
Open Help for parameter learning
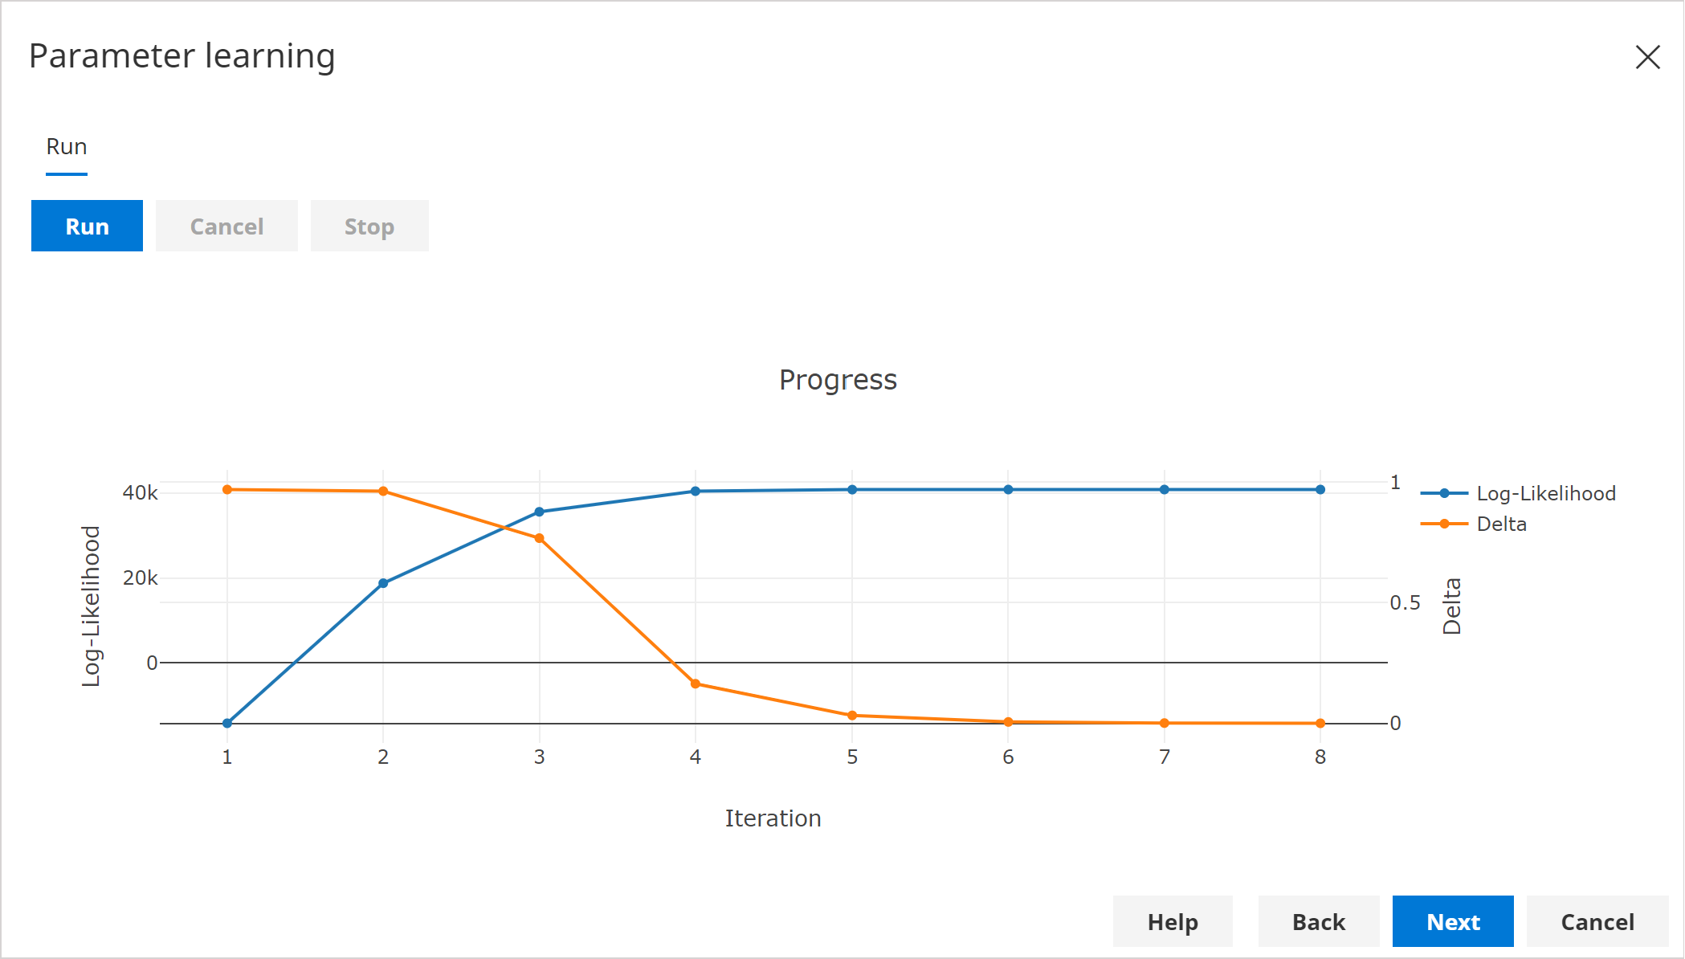pyautogui.click(x=1173, y=922)
